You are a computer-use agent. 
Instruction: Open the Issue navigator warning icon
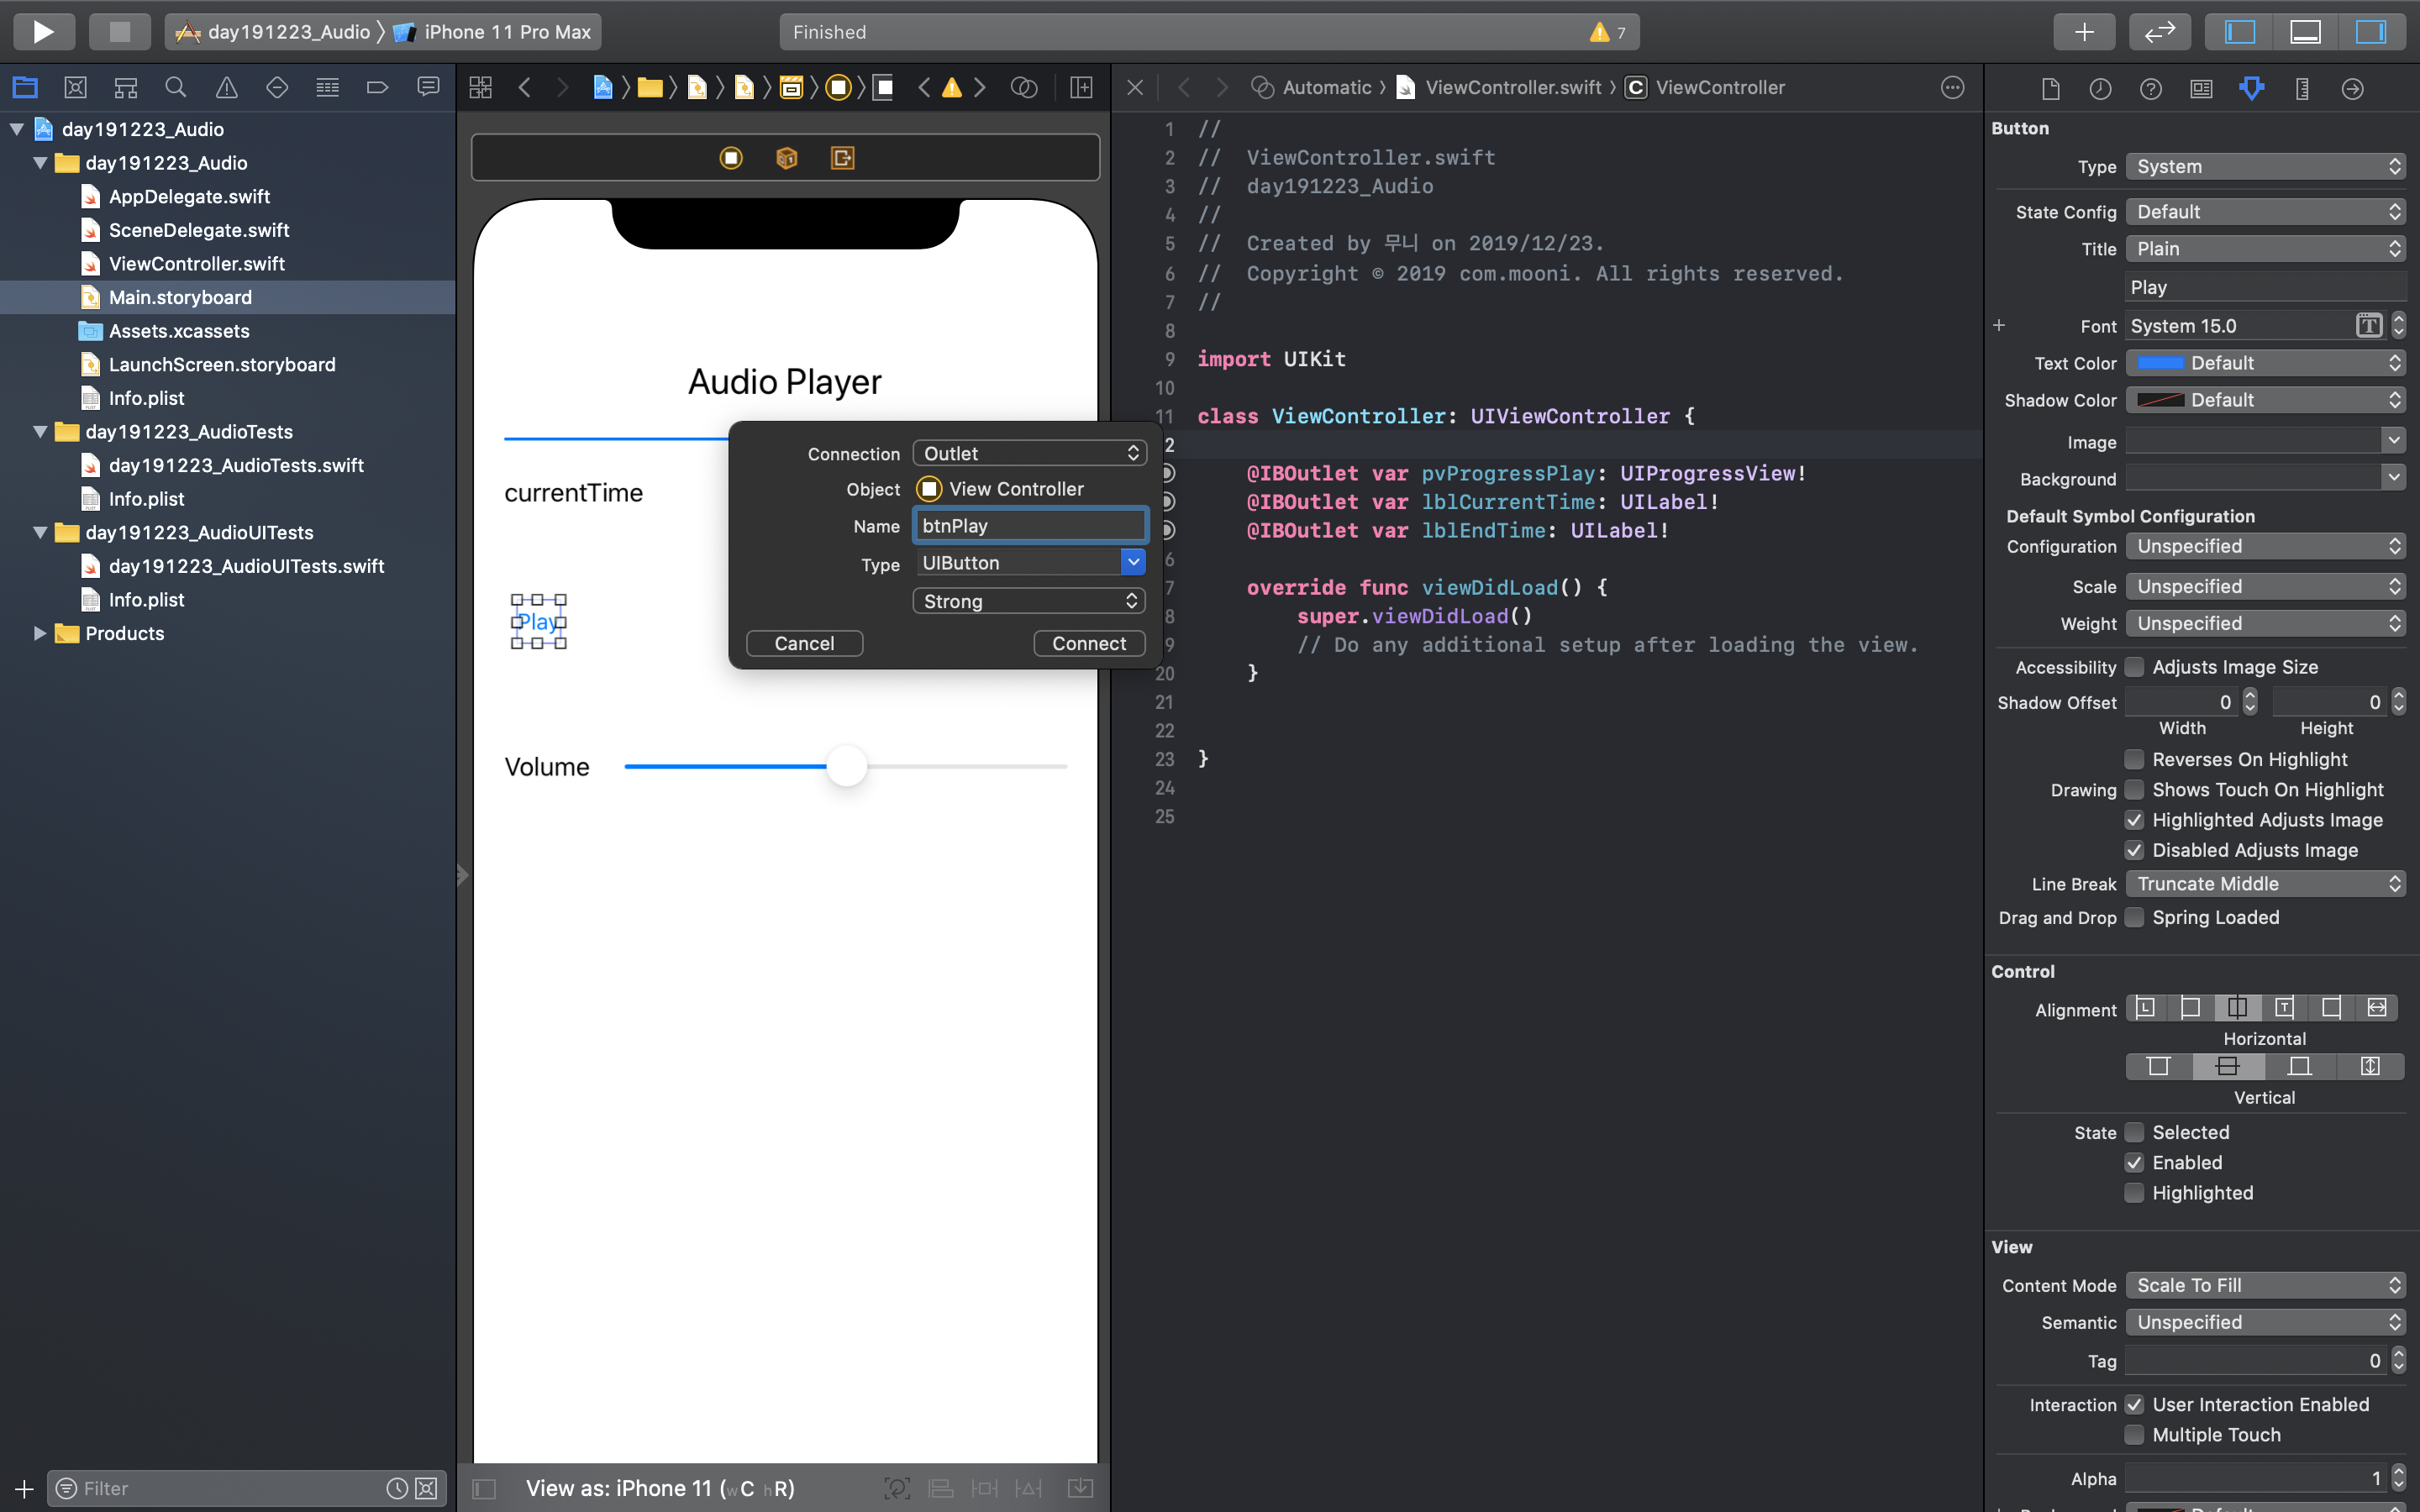227,88
